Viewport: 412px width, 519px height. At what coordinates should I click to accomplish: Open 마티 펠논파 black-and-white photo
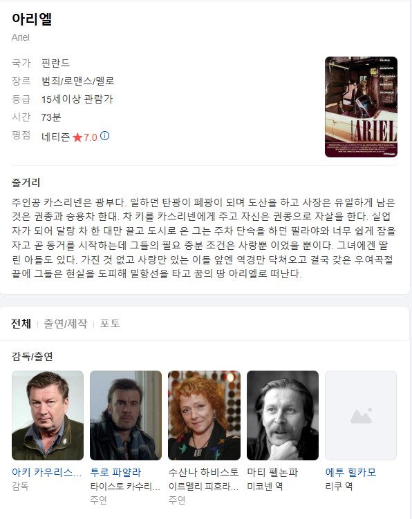[x=283, y=415]
